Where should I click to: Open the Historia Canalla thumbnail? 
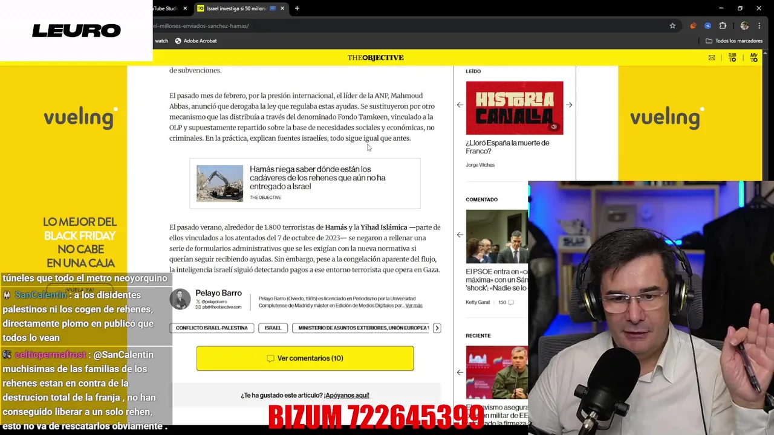pos(515,108)
